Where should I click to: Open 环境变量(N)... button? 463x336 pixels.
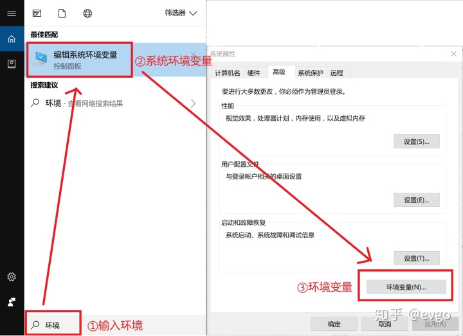point(406,287)
